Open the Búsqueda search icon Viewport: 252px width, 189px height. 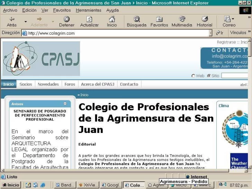[x=136, y=19]
